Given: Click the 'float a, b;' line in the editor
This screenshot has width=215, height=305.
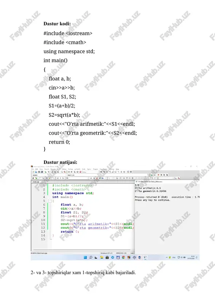Looking at the screenshot, I should (72, 205).
